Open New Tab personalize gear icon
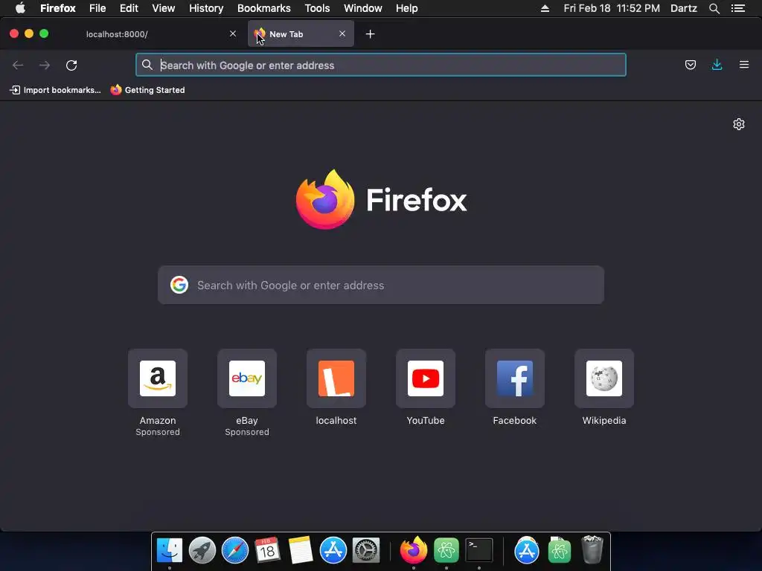The width and height of the screenshot is (762, 571). pyautogui.click(x=739, y=124)
